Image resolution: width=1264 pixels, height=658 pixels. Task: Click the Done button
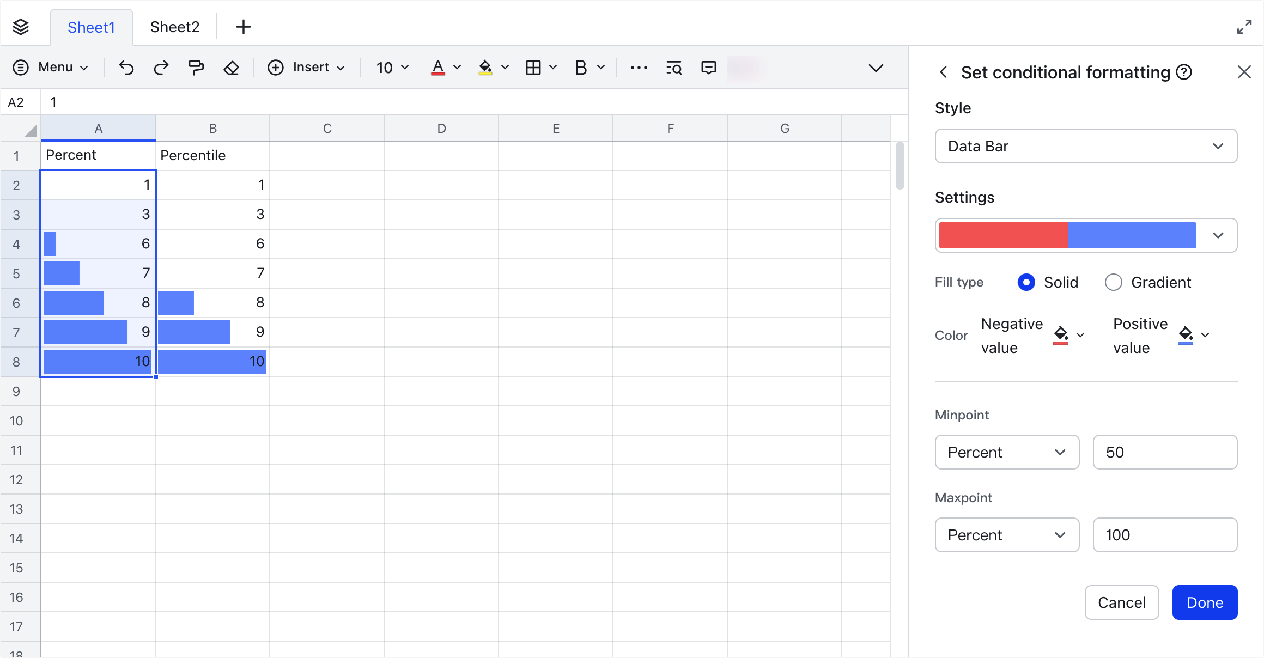[x=1205, y=602]
